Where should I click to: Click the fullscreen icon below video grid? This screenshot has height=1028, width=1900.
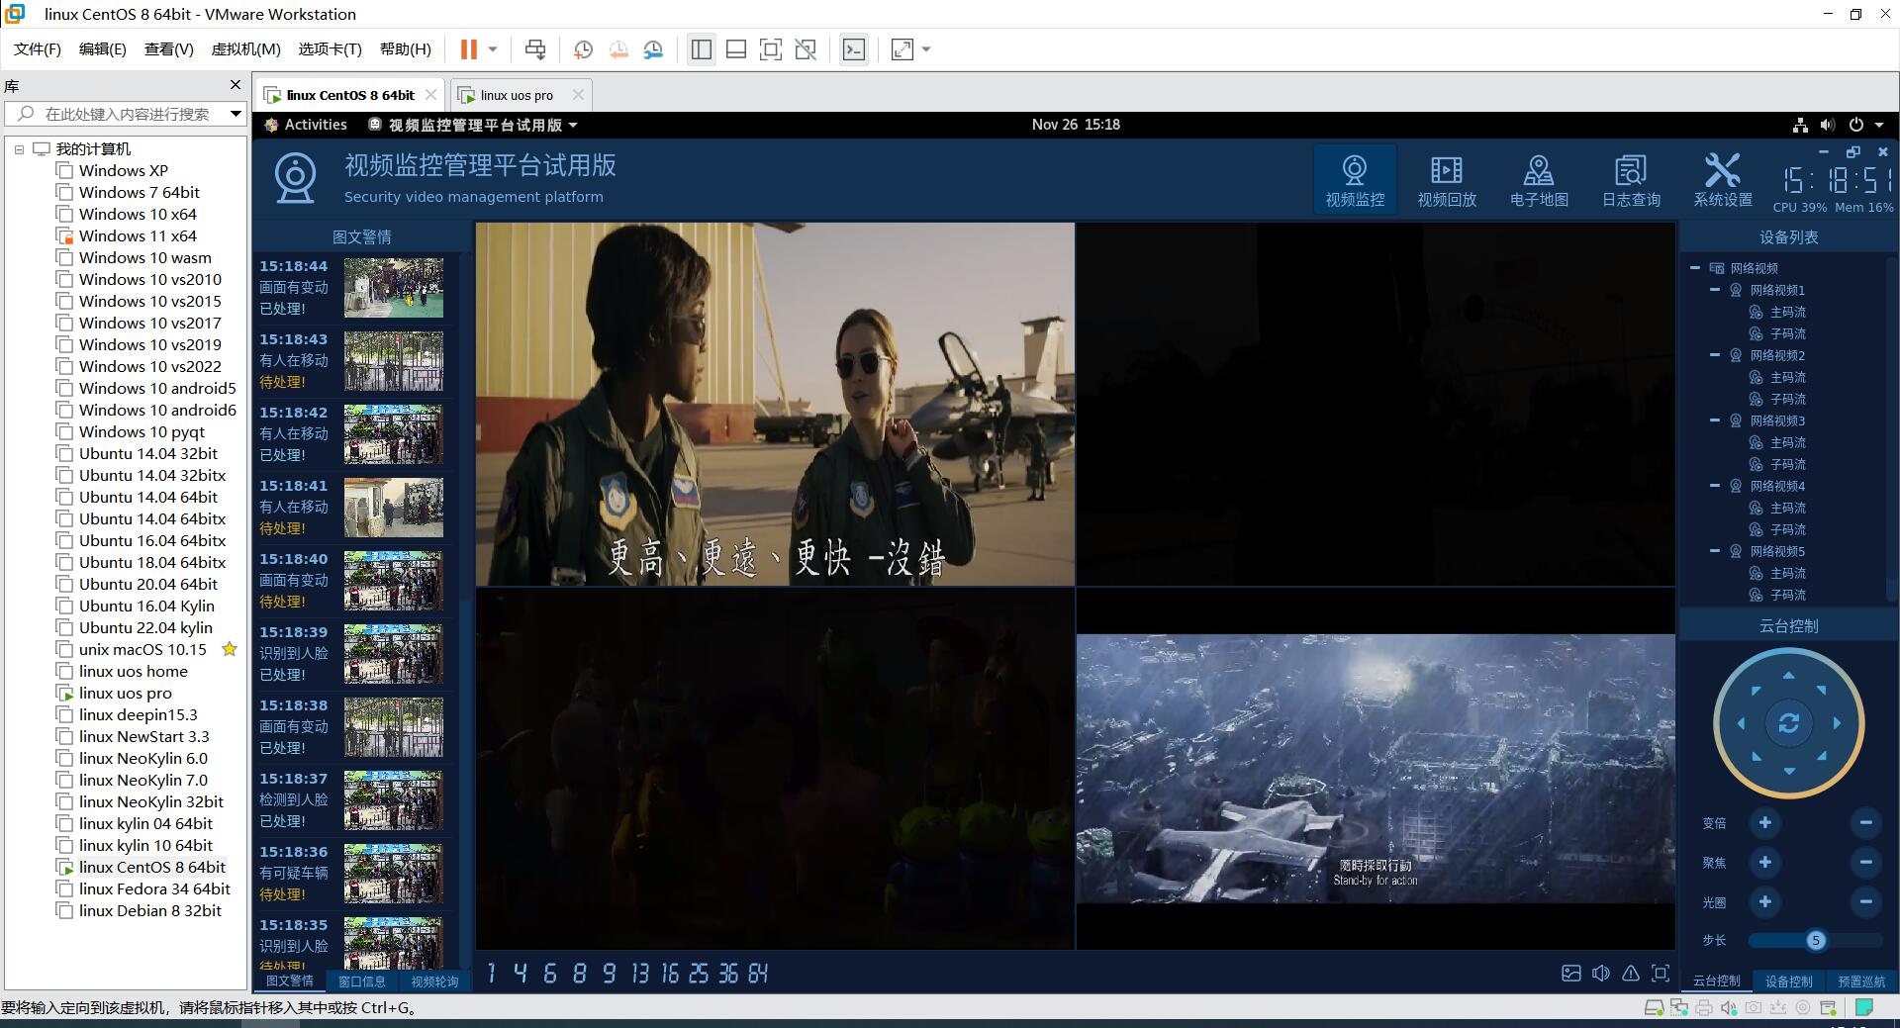(1661, 974)
